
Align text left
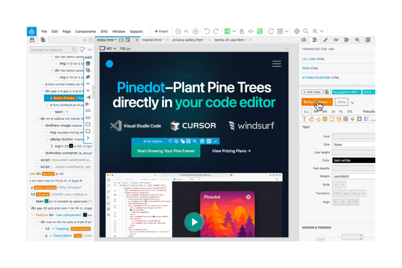tap(336, 202)
